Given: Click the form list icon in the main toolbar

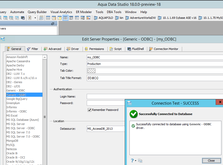Looking at the screenshot, I should [x=77, y=18].
